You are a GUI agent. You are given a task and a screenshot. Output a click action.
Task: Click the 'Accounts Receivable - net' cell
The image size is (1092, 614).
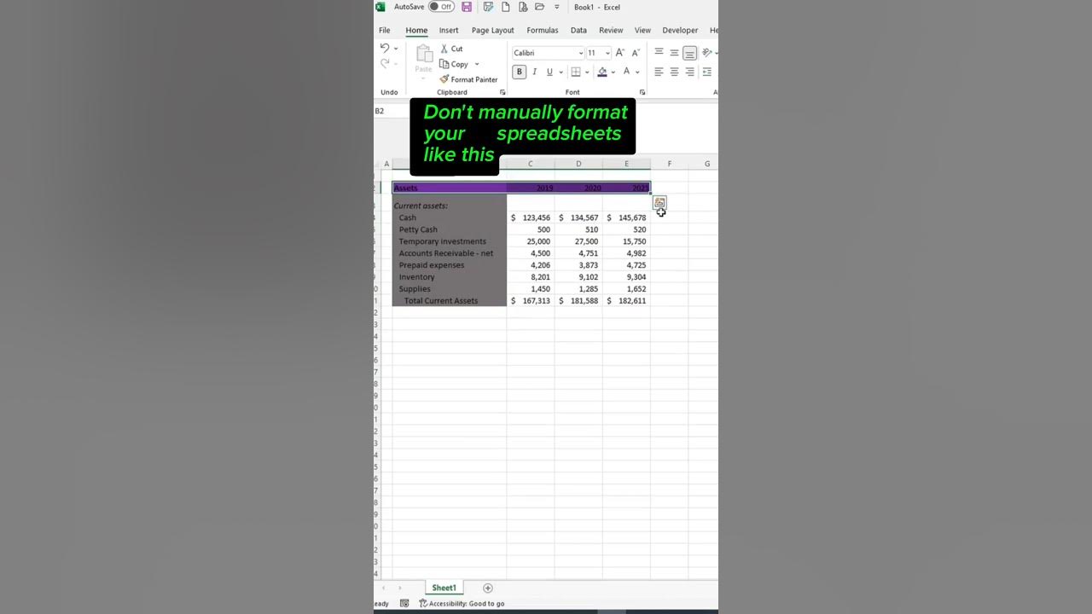tap(450, 253)
